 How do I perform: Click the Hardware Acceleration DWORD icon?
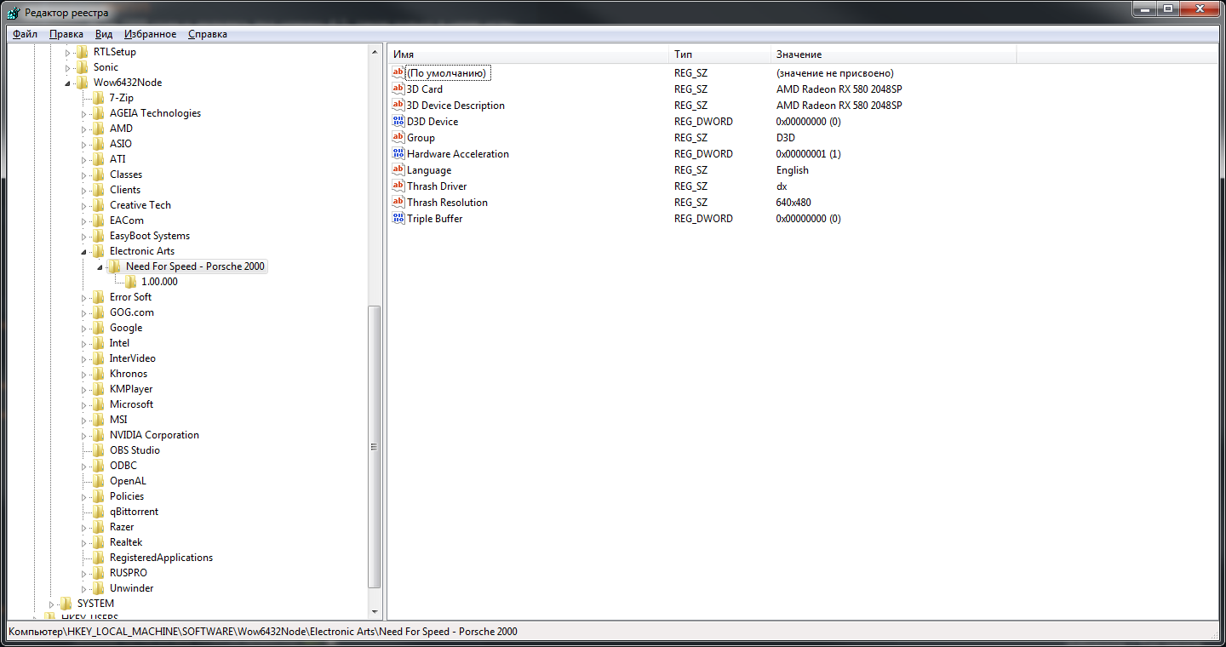[398, 153]
